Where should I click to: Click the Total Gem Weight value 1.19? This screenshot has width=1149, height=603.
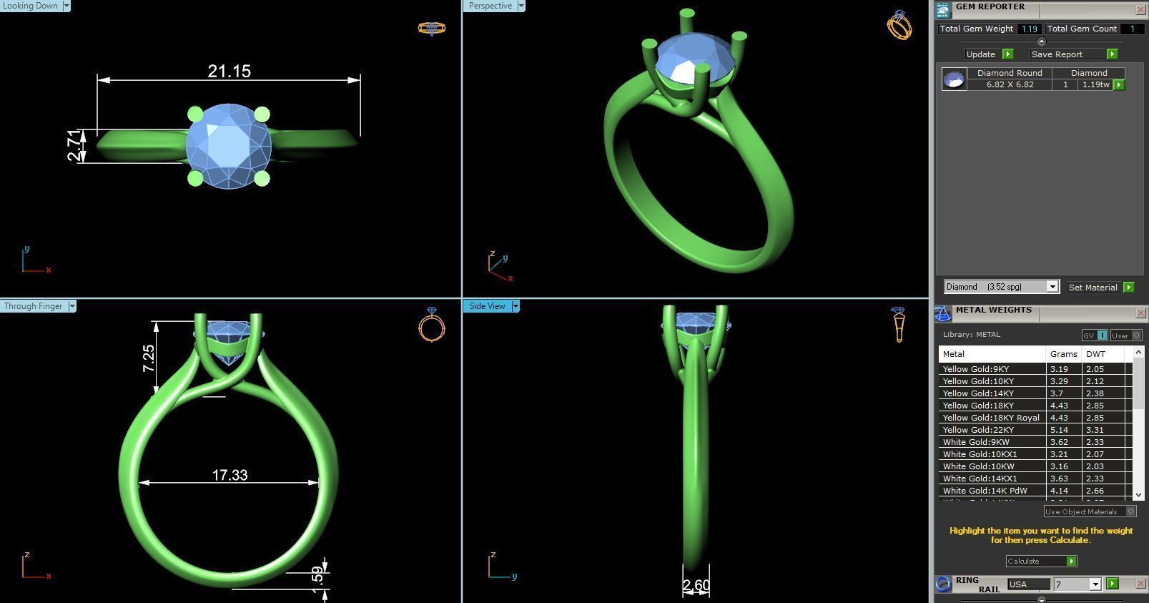pyautogui.click(x=1029, y=29)
